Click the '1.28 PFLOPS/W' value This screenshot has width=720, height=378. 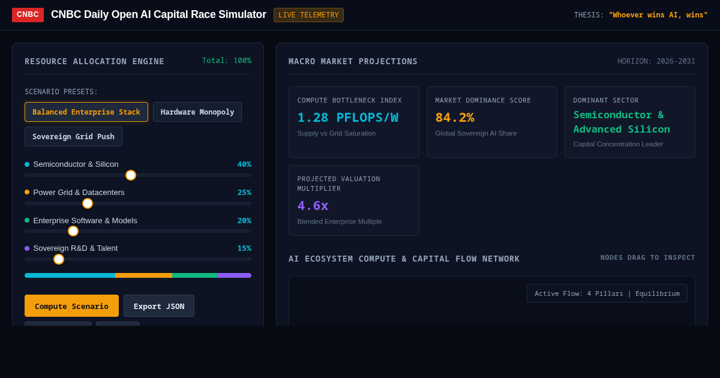(348, 118)
